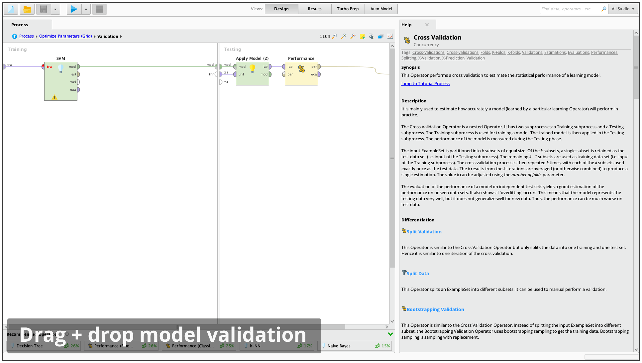Zoom out of the process canvas
The height and width of the screenshot is (363, 642).
353,36
